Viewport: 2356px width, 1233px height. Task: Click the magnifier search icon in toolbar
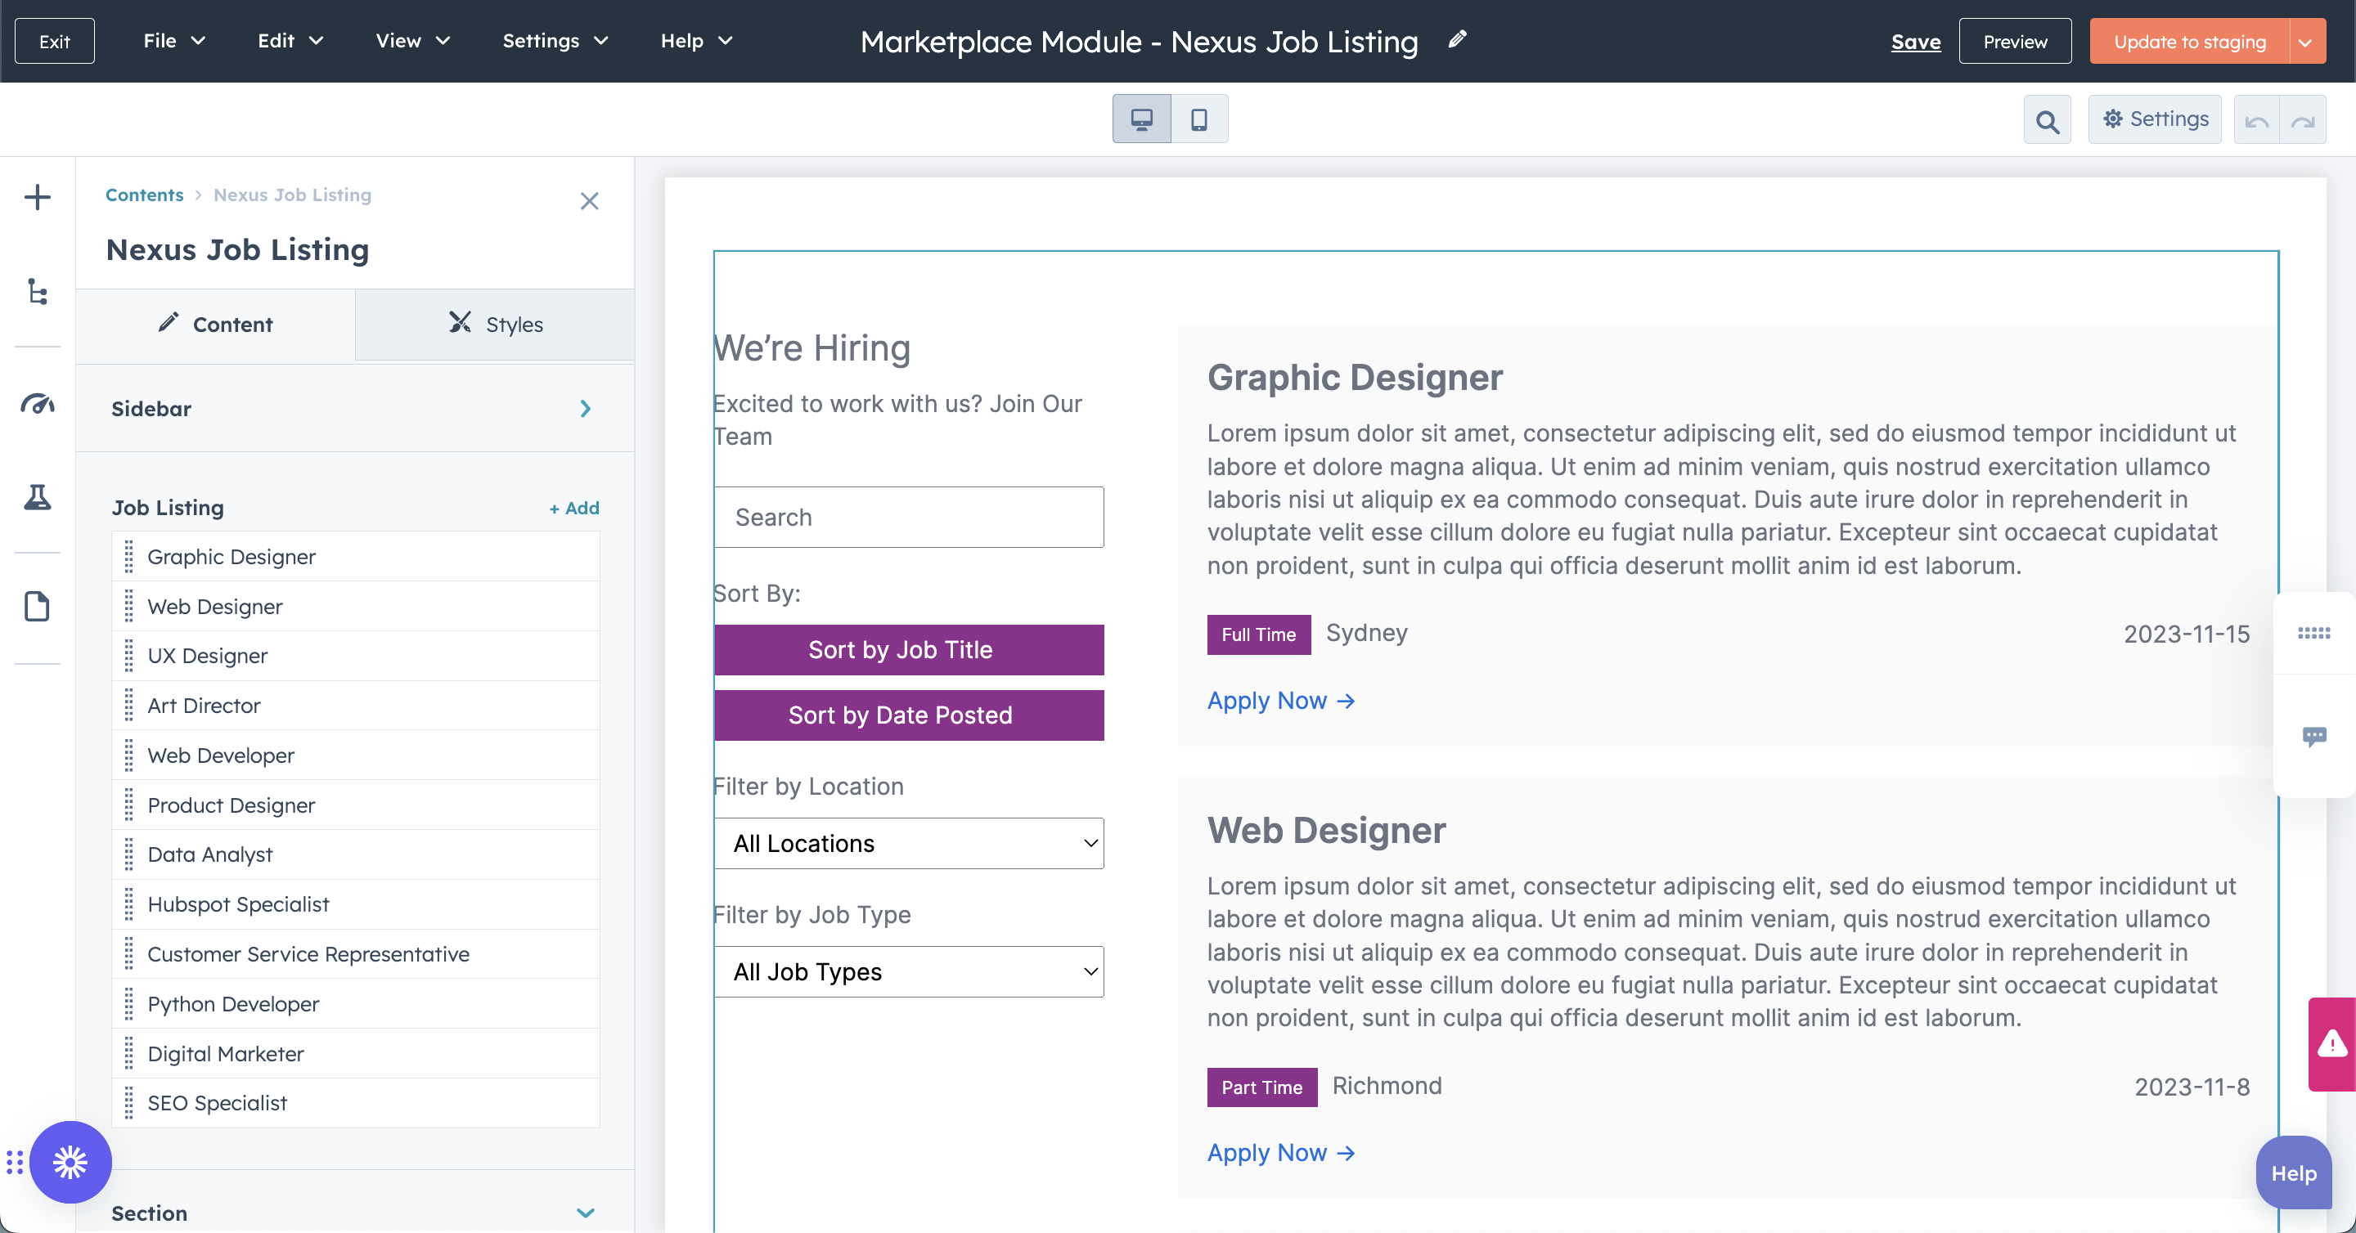coord(2047,119)
